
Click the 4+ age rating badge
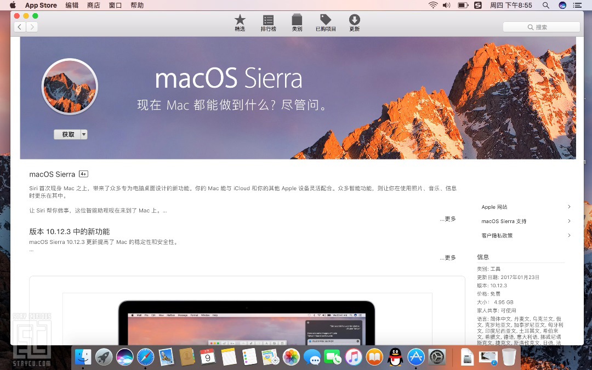pyautogui.click(x=83, y=174)
